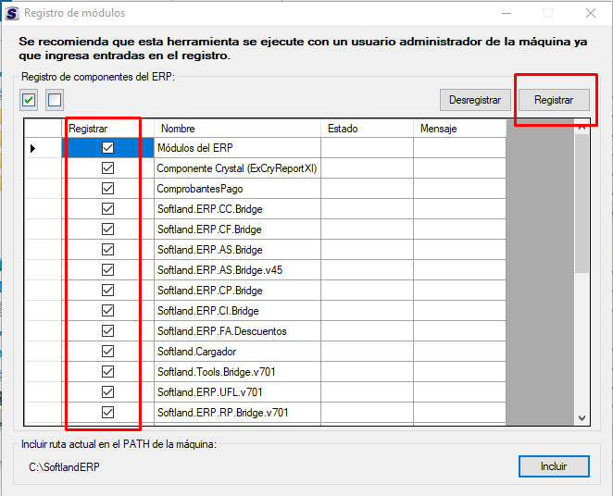Select the Módulos del ERP name cell
Viewport: 613px width, 496px height.
(x=237, y=148)
